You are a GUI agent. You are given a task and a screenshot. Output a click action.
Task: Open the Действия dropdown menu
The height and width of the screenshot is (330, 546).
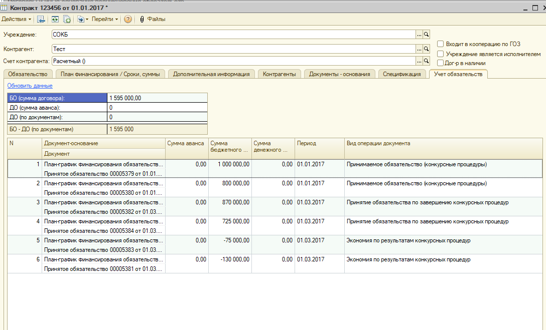click(16, 19)
